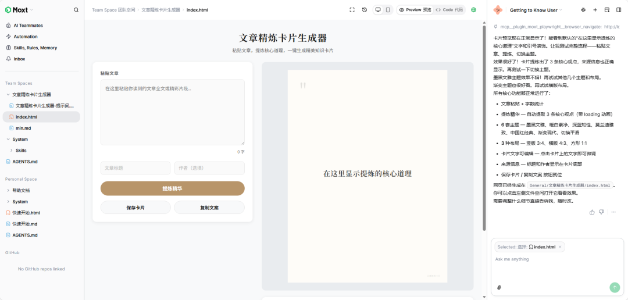This screenshot has height=300, width=628.
Task: Dislike the response with thumbs down
Action: tap(601, 212)
